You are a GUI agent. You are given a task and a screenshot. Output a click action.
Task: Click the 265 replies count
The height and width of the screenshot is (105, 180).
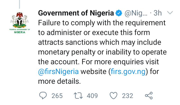click(x=57, y=96)
